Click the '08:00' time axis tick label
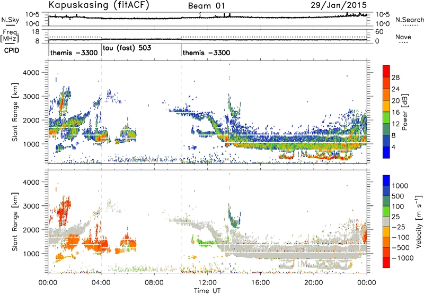Viewport: 424px width, 294px height. pyautogui.click(x=154, y=283)
